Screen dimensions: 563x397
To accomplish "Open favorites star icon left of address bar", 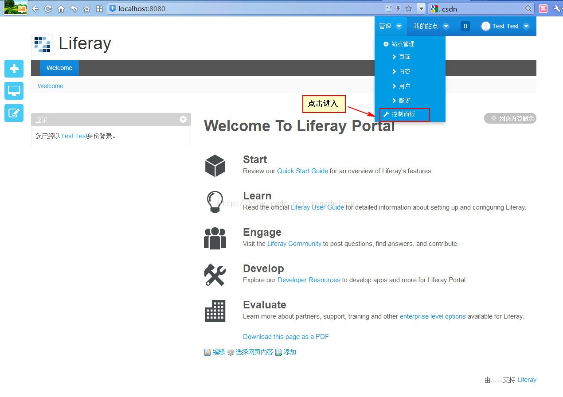I will [86, 8].
